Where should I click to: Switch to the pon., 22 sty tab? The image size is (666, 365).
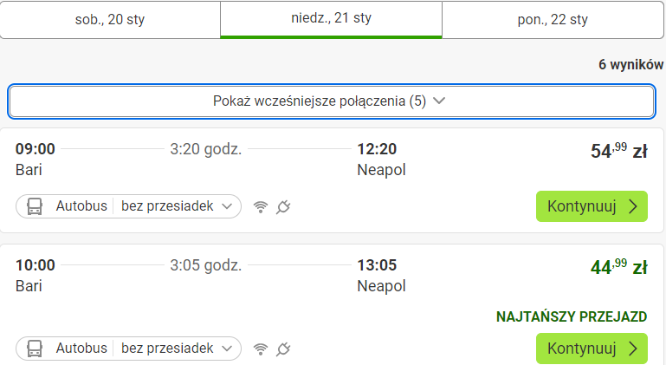pyautogui.click(x=553, y=20)
